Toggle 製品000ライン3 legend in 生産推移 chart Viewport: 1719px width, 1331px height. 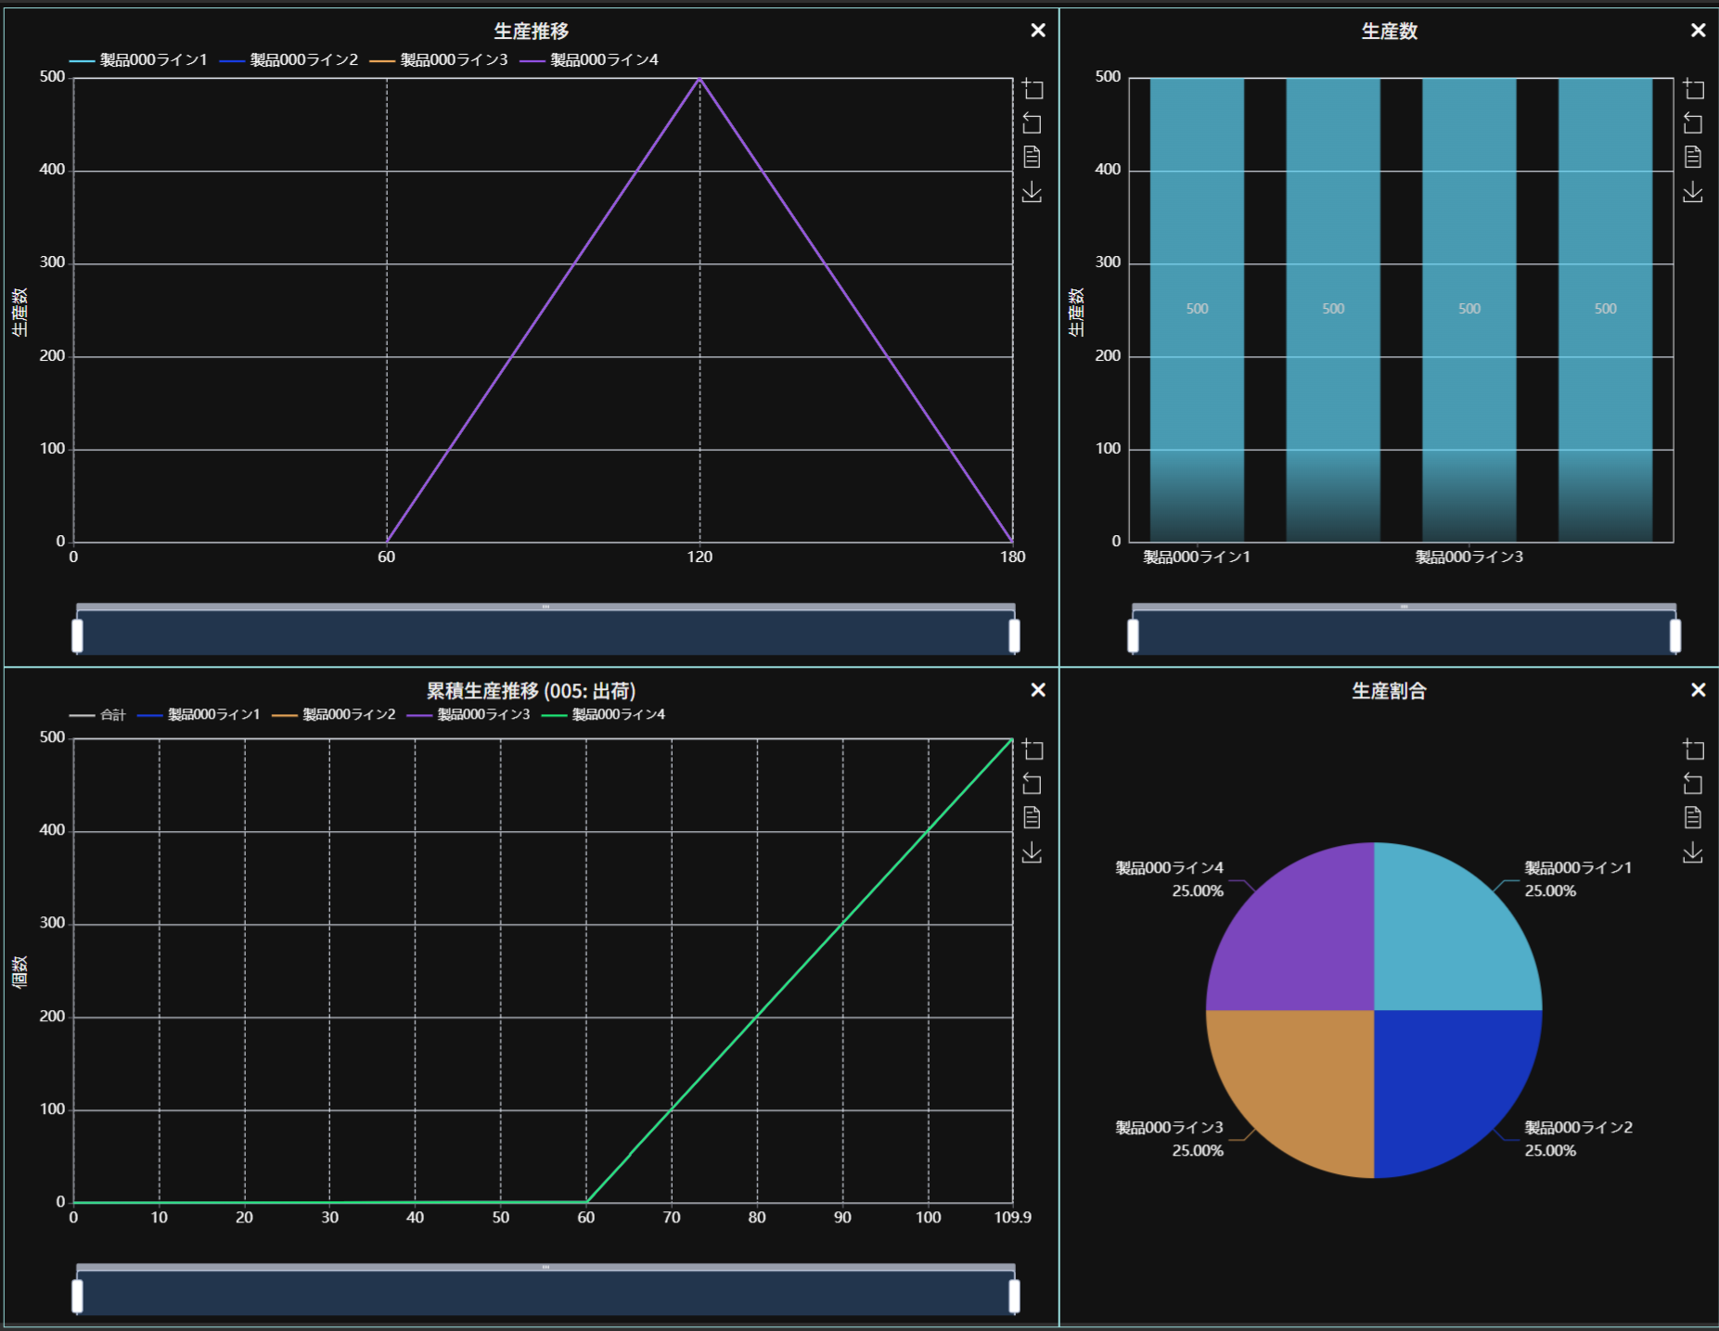pyautogui.click(x=439, y=60)
